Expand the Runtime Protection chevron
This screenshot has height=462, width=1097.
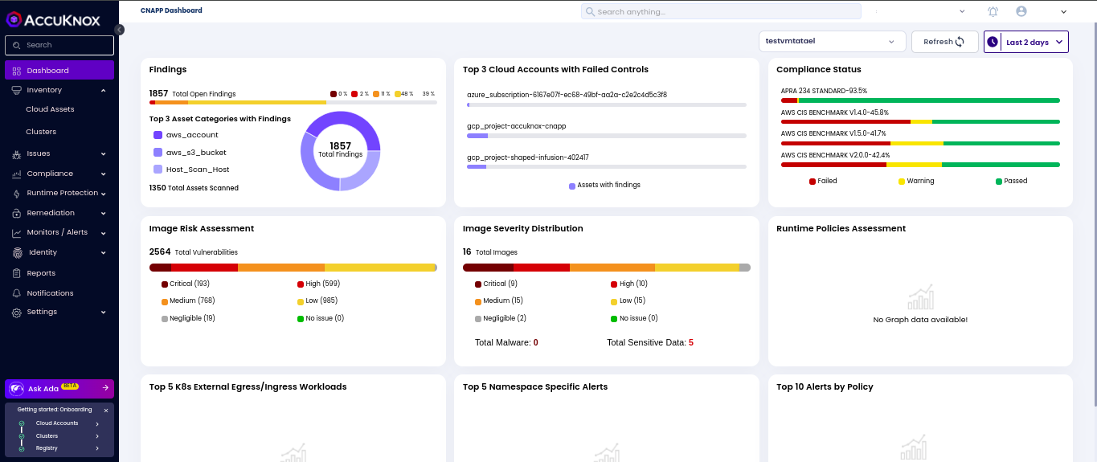[103, 194]
